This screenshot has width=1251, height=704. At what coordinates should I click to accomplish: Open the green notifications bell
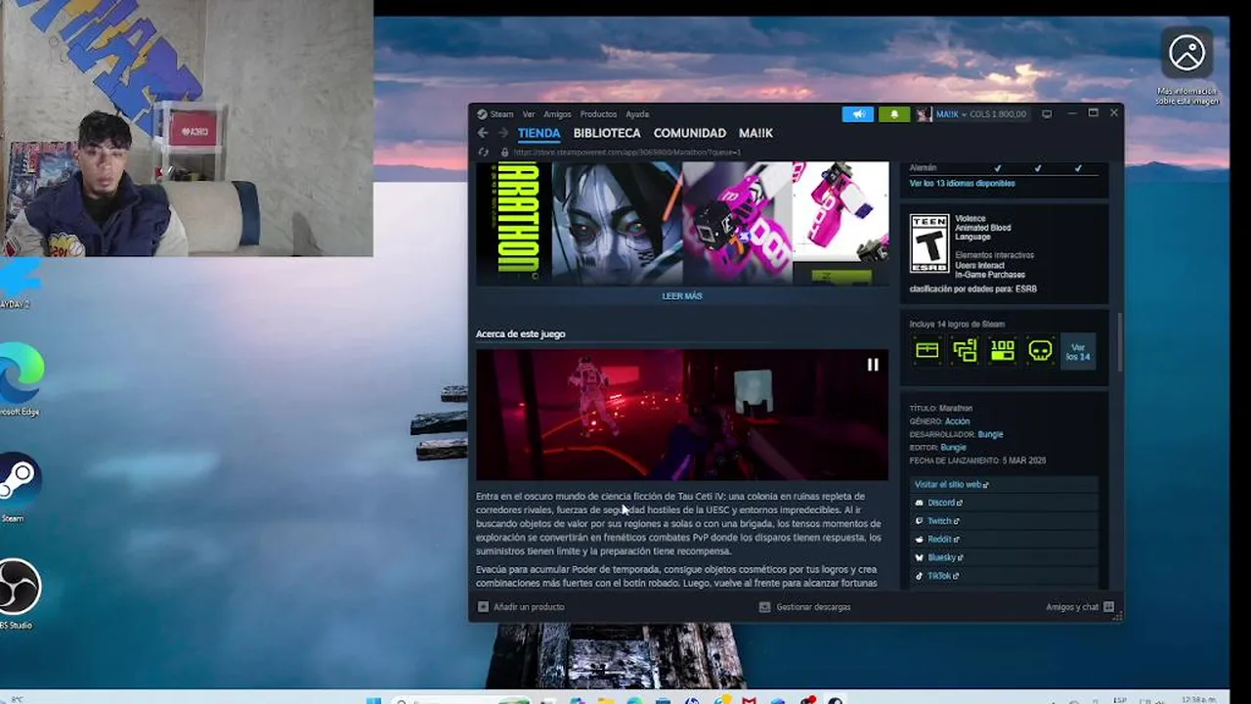pyautogui.click(x=893, y=114)
